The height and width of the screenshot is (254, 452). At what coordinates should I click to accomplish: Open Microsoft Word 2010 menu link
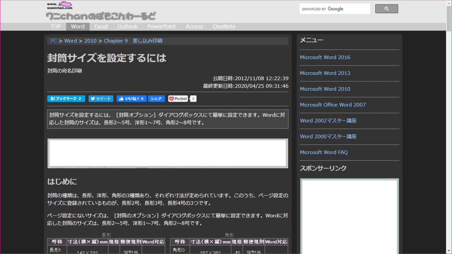point(325,89)
